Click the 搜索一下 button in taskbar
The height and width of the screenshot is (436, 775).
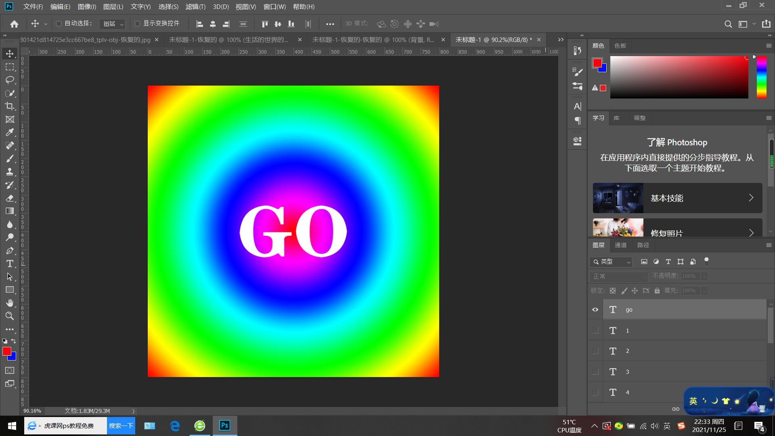121,426
